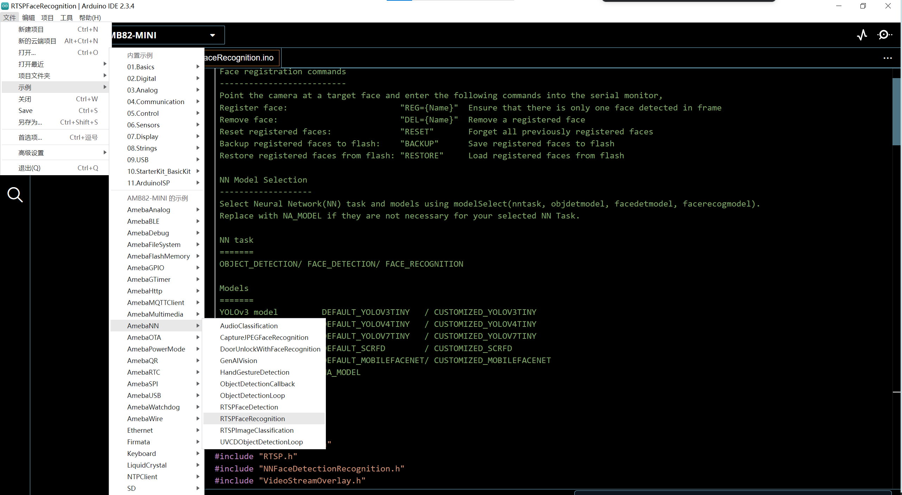
Task: Expand the 高级设置 submenu
Action: [x=55, y=153]
